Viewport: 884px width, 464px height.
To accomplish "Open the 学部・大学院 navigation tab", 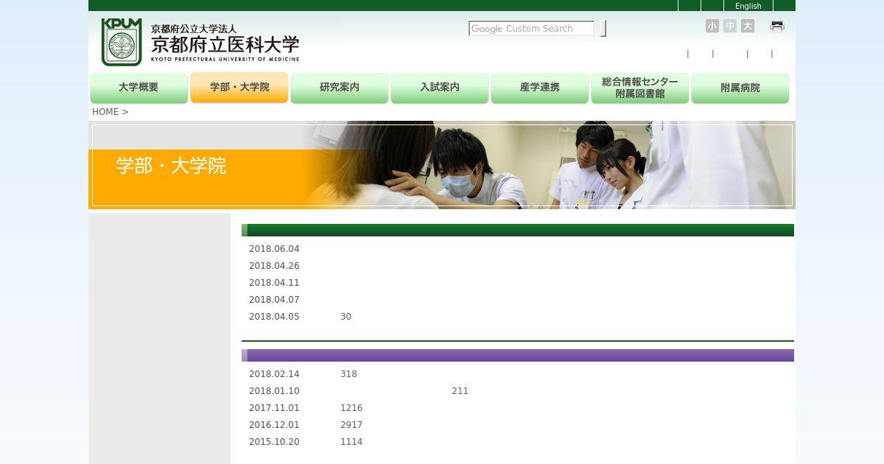I will coord(239,88).
